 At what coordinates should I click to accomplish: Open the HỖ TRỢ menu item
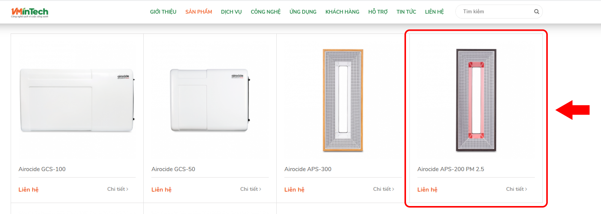tap(378, 12)
